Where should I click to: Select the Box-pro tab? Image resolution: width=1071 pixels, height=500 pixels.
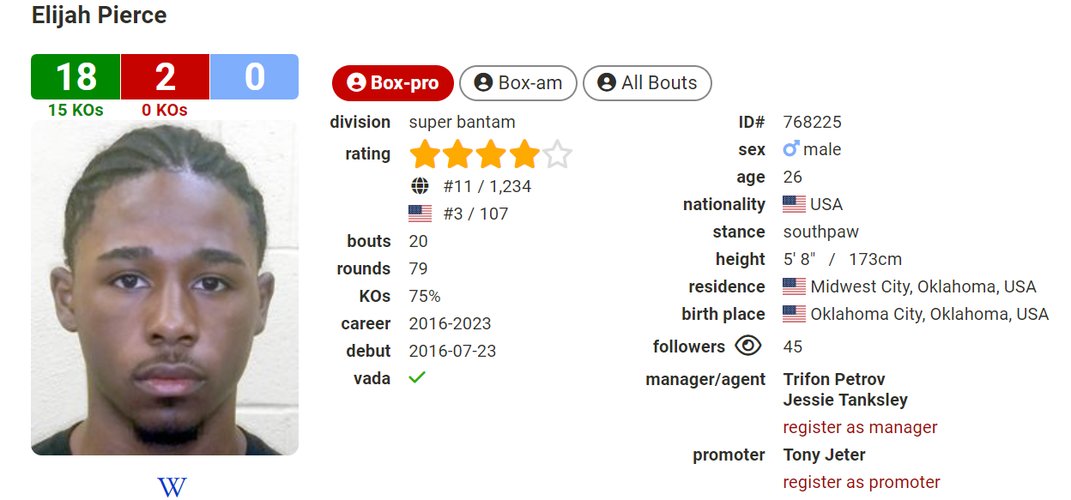pos(393,83)
